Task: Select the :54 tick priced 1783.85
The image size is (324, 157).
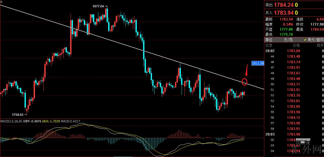Action: pos(294,106)
